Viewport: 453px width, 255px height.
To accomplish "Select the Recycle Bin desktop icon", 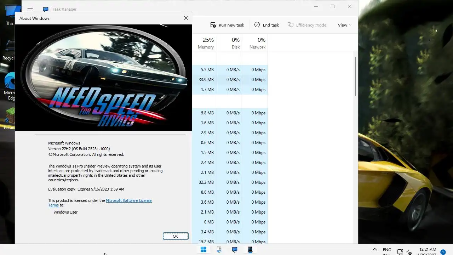I will (8, 50).
